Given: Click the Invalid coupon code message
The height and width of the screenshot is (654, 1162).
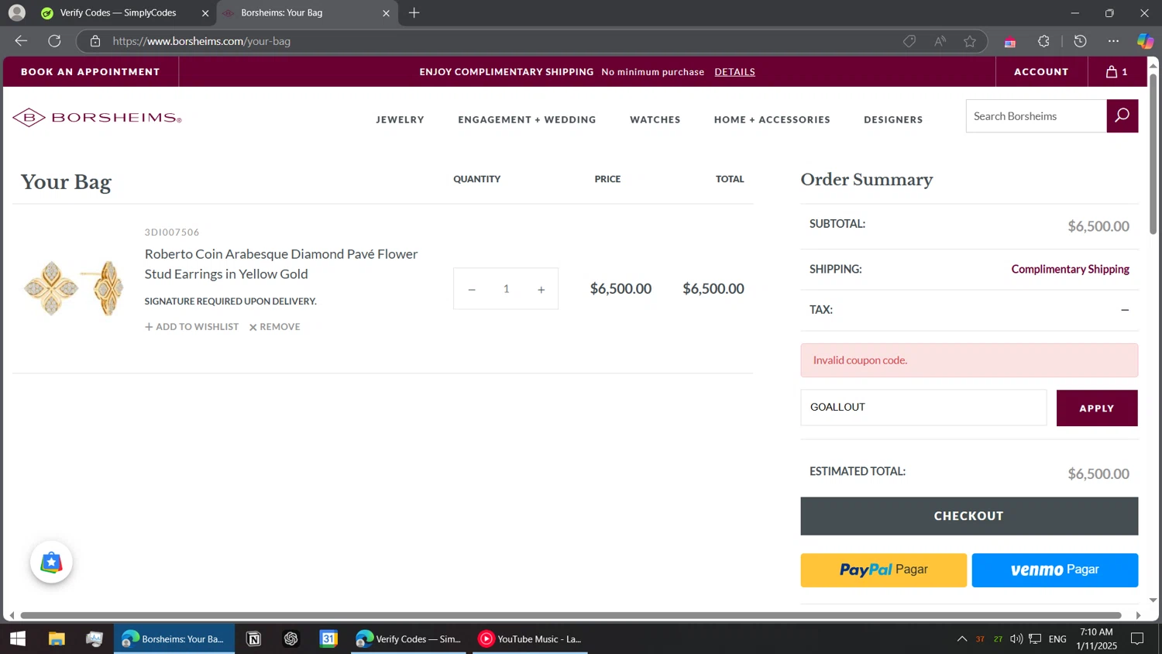Looking at the screenshot, I should 969,360.
